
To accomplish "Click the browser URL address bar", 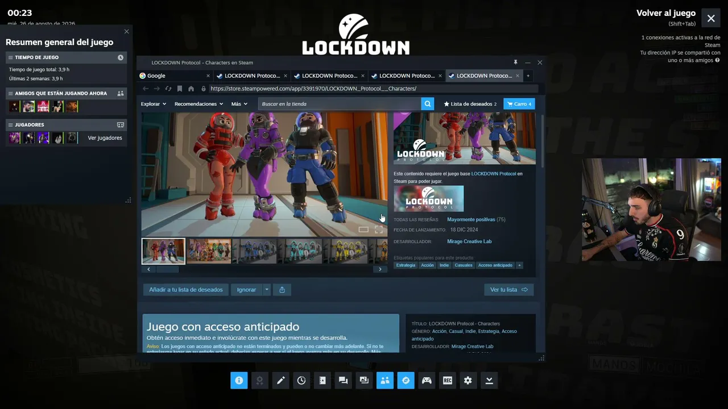I will [x=373, y=89].
